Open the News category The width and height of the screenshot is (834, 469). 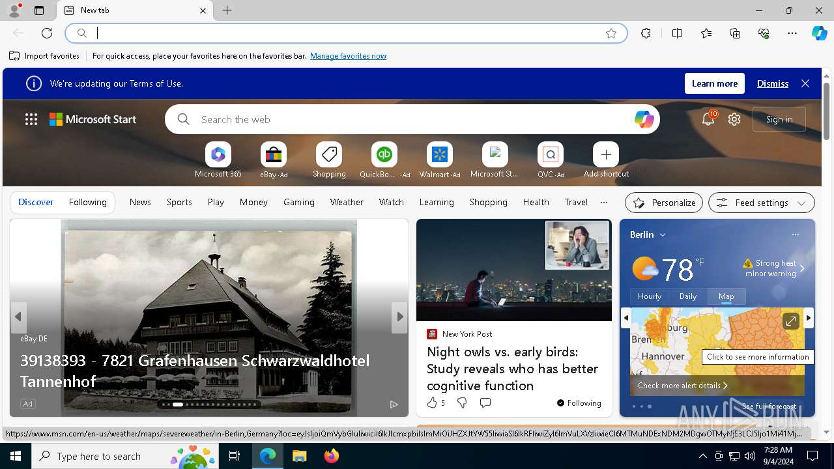(140, 203)
